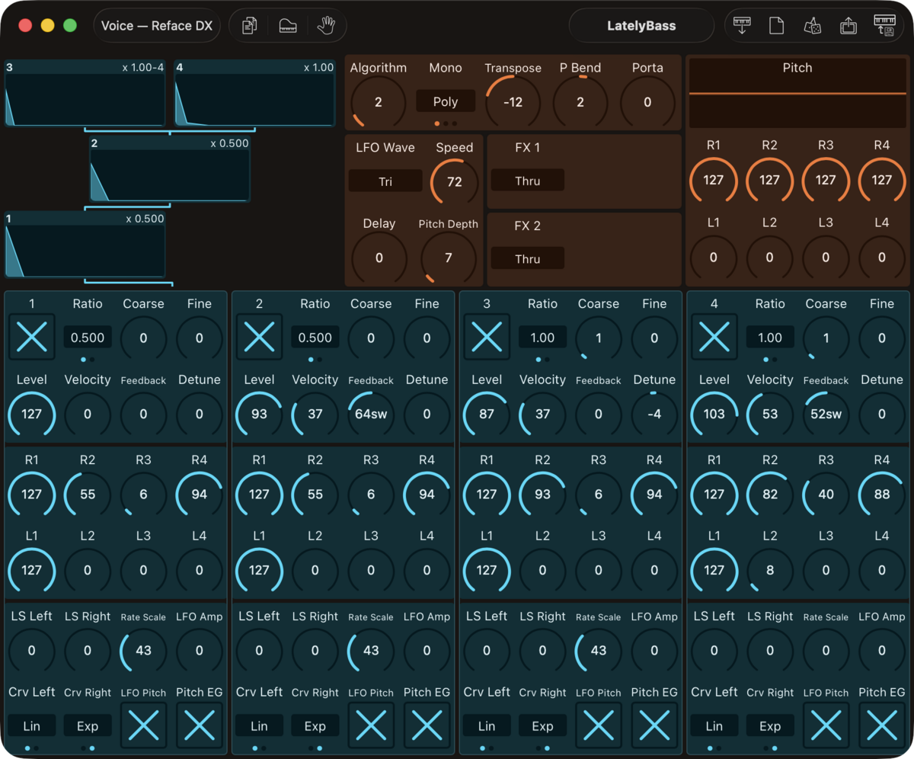Toggle Pitch EG for operator 4

click(882, 725)
